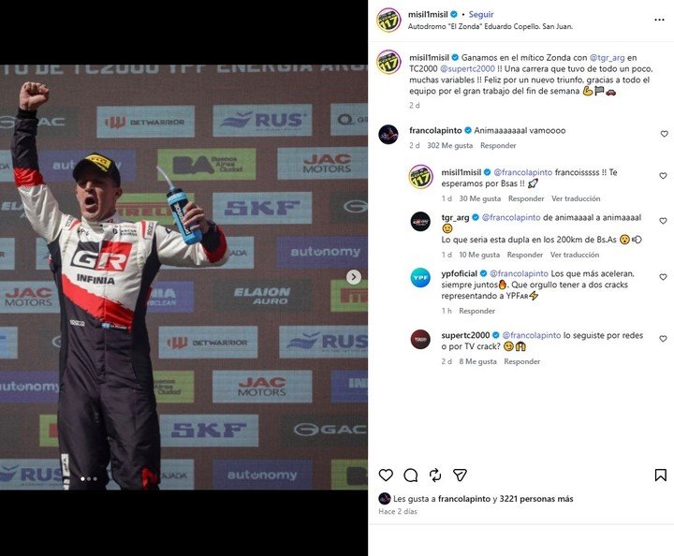
Task: Translate misil1misil's reply via Ver traducción
Action: pyautogui.click(x=576, y=198)
